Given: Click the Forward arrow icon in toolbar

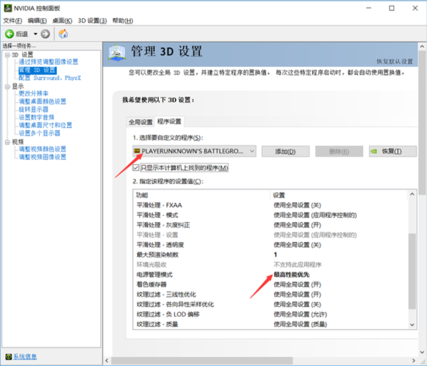Looking at the screenshot, I should click(45, 34).
